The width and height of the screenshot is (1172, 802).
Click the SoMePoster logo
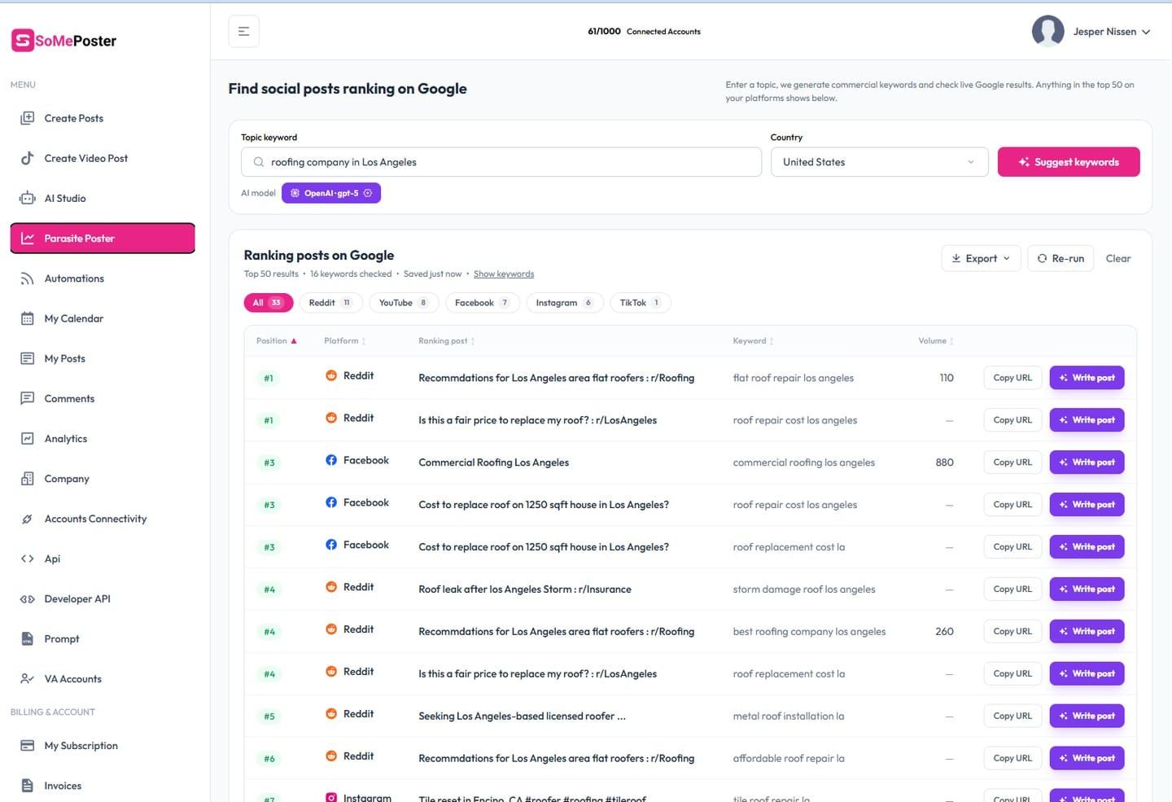[x=63, y=41]
